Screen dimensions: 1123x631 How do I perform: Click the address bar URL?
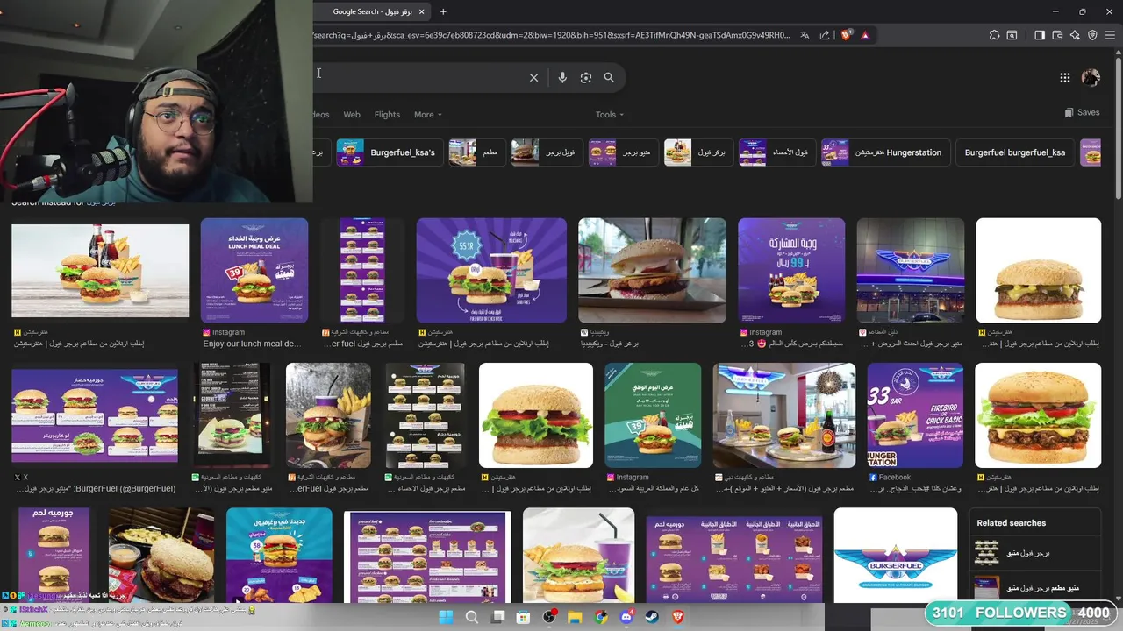tap(551, 35)
